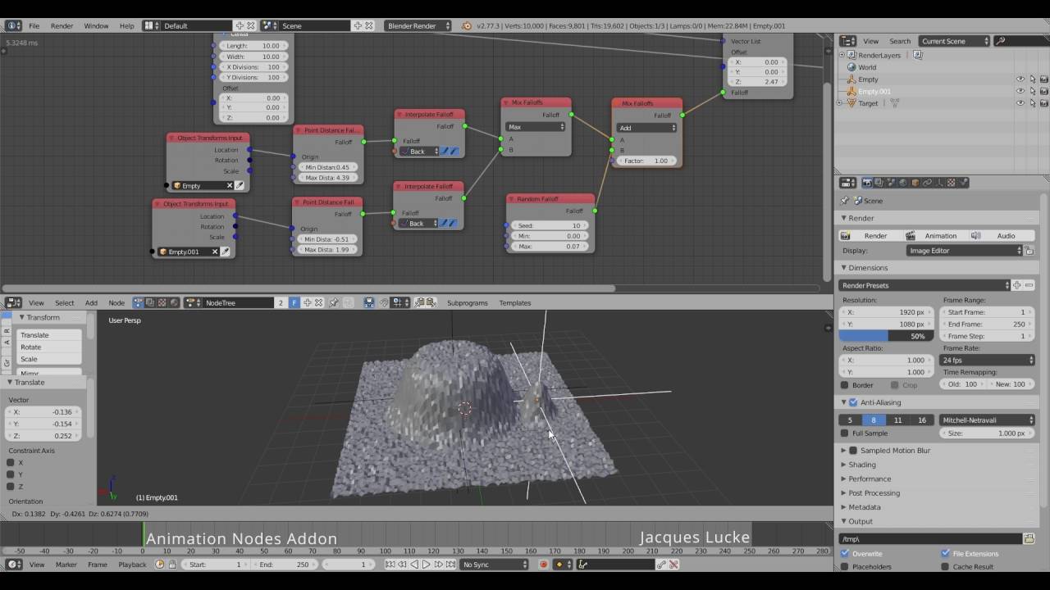Open output folder browse icon for /tmp\
This screenshot has width=1050, height=590.
1029,538
